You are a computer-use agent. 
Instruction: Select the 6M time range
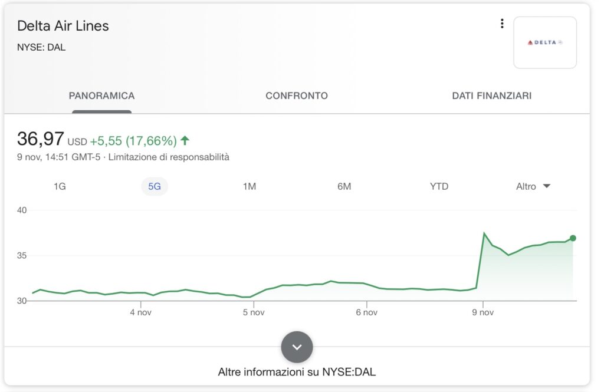[344, 186]
